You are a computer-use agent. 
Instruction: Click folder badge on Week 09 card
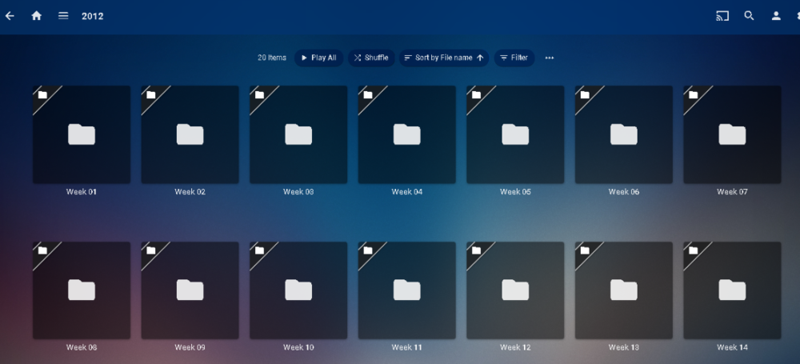point(151,250)
